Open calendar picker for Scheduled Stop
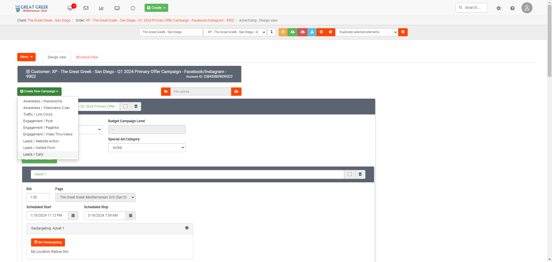Viewport: 552px width, 262px height. (x=131, y=215)
